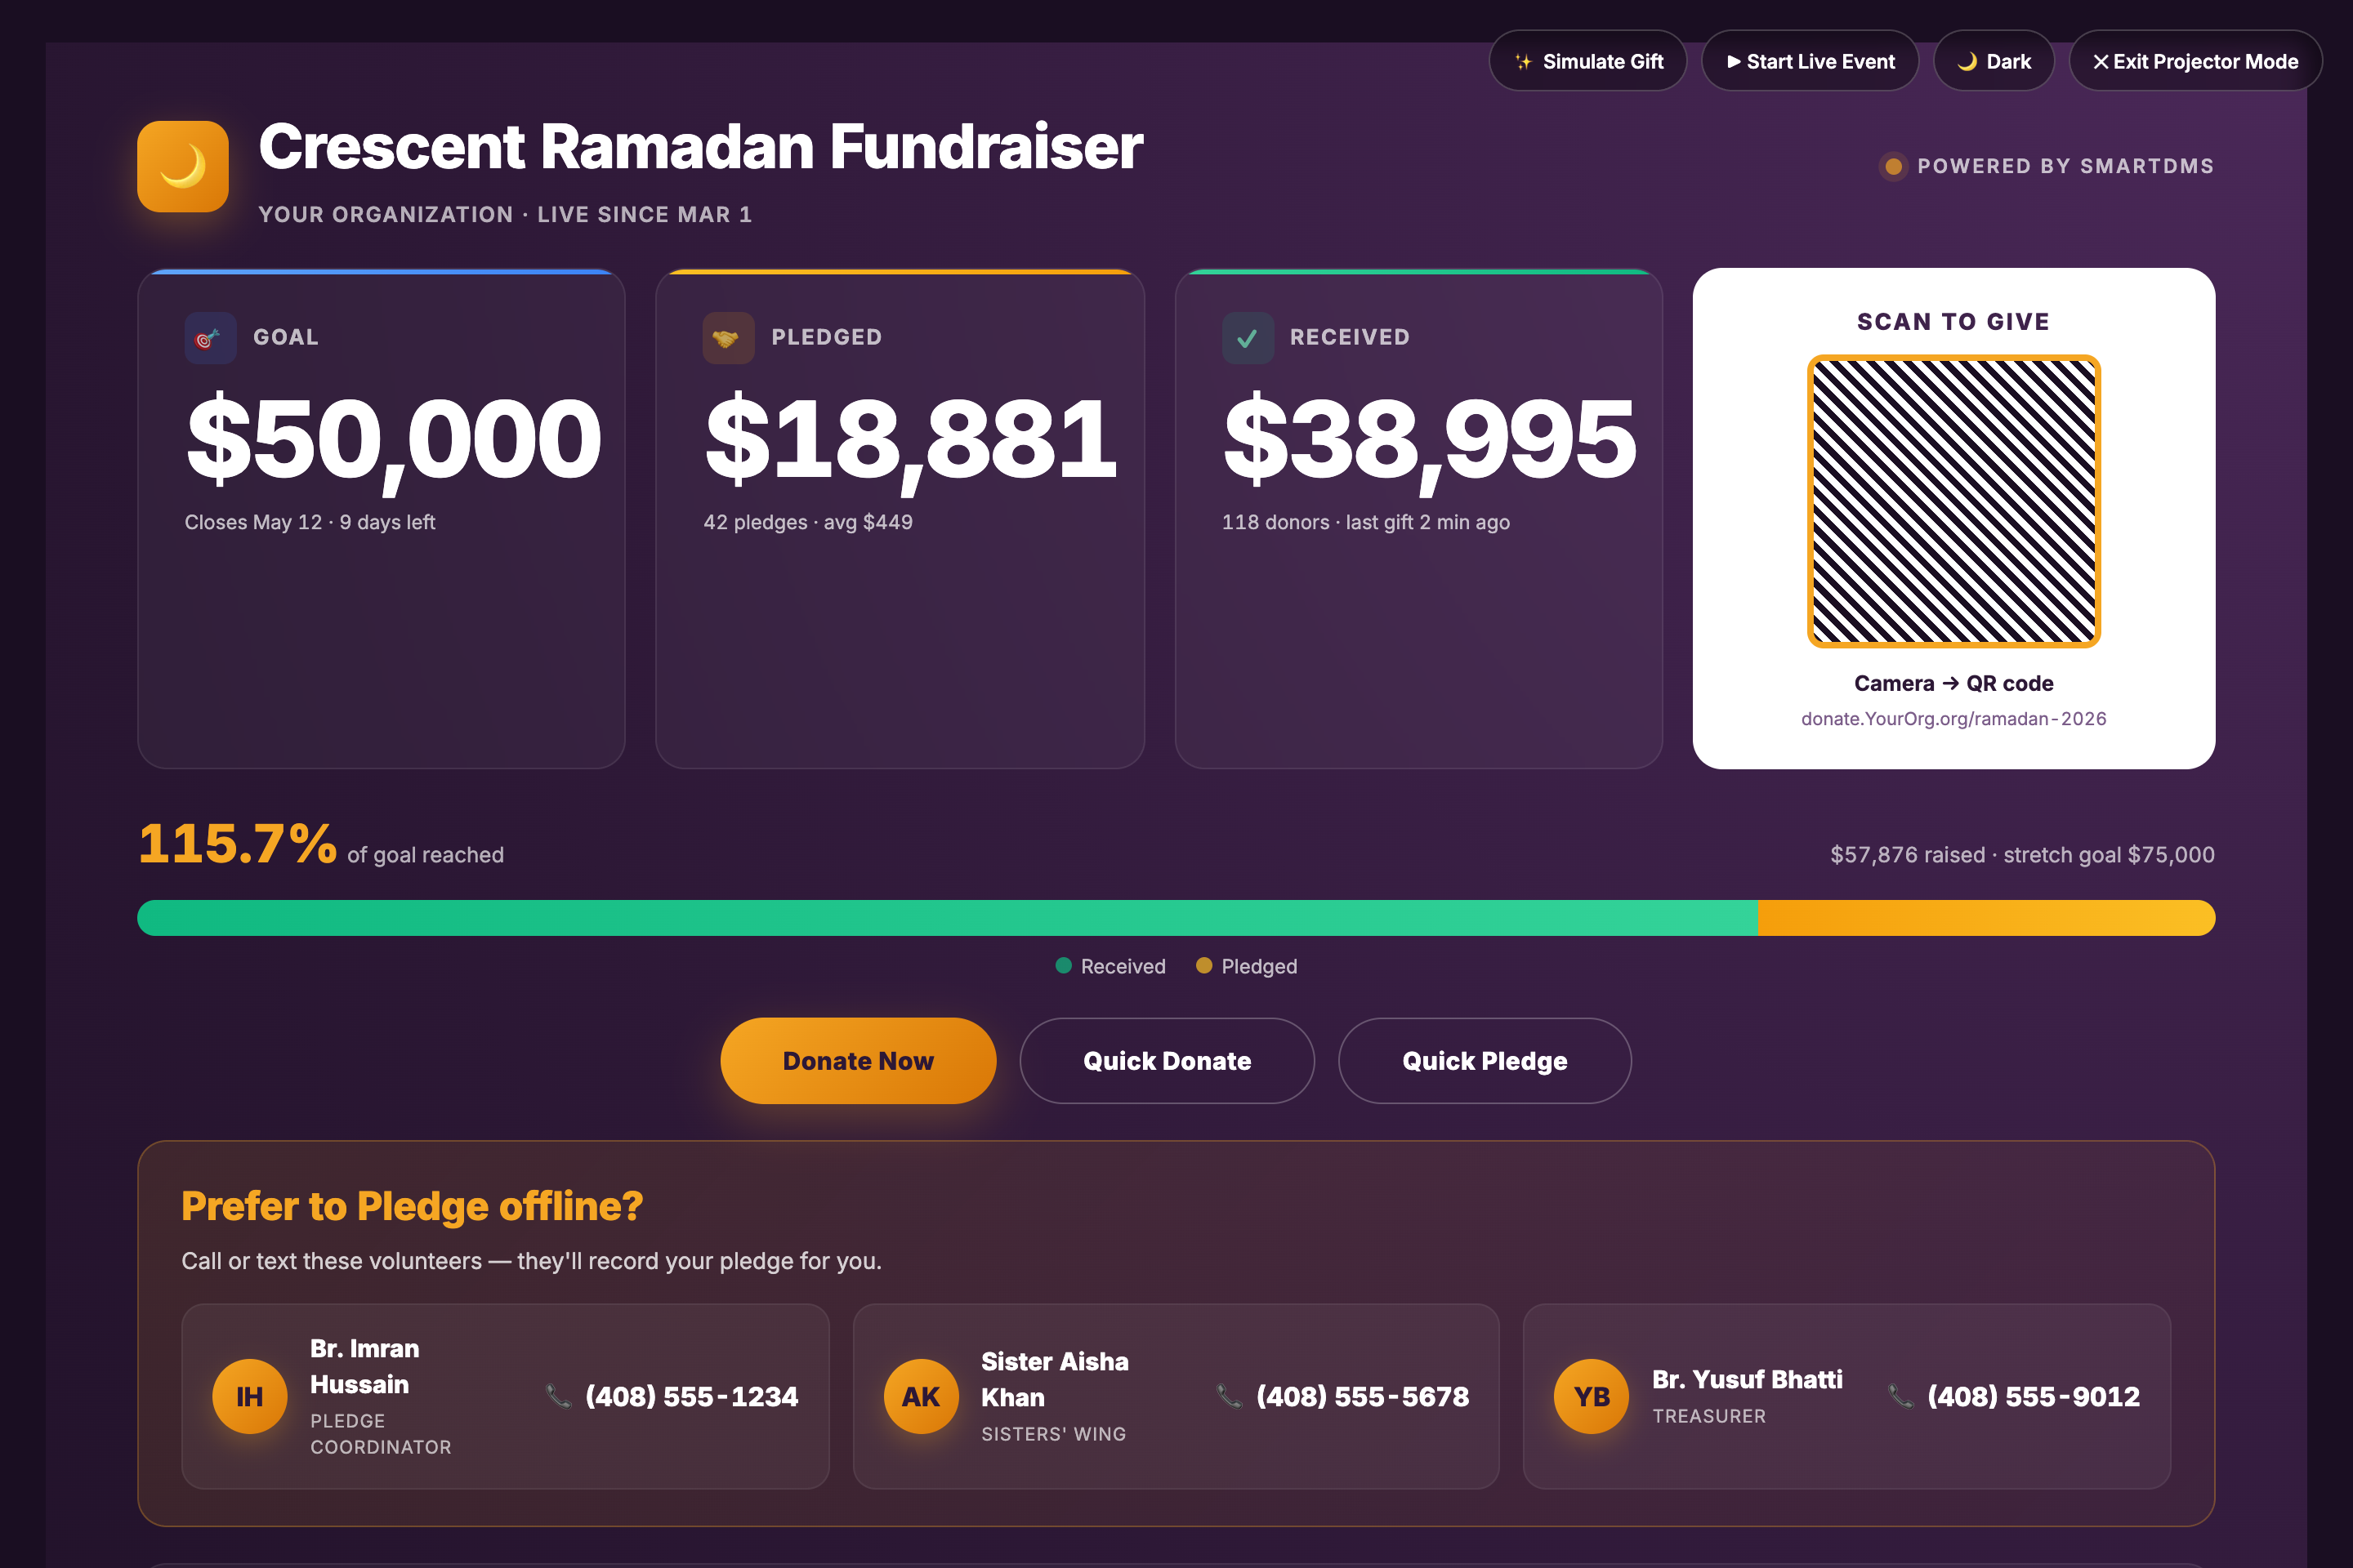Screen dimensions: 2353x1568
Task: Click '118 donors · last gift 2 min ago'
Action: [x=1365, y=522]
